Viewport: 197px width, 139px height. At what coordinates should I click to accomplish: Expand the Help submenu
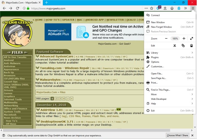(170, 103)
